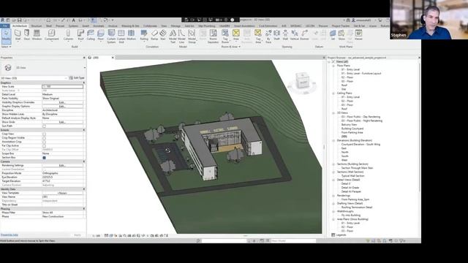Pick the Stair tool
This screenshot has width=468, height=263.
[x=163, y=35]
